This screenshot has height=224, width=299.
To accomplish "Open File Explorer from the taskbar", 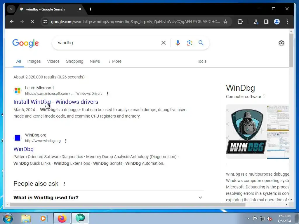I will [x=26, y=218].
